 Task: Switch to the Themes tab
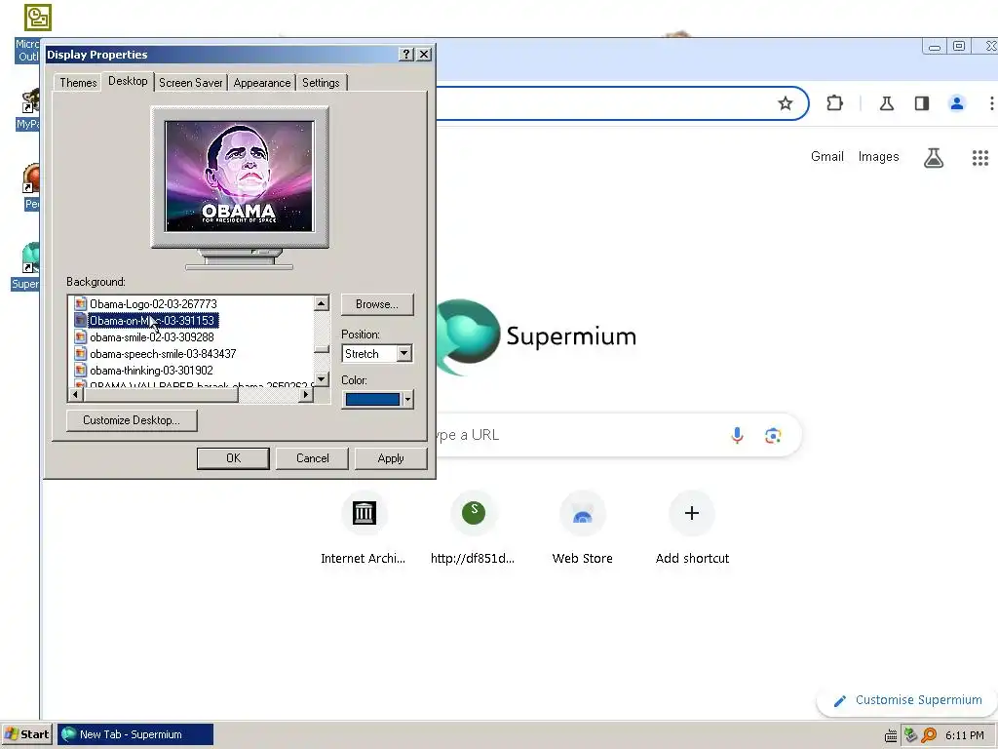(x=78, y=83)
